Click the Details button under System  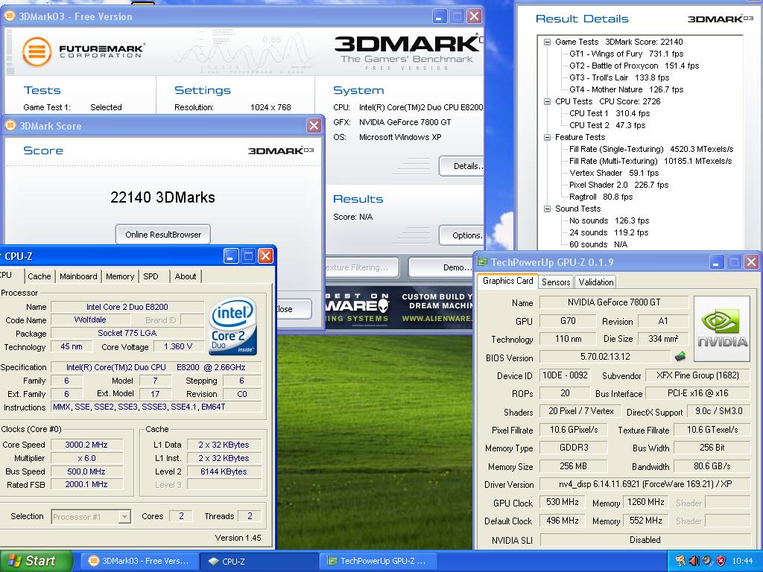click(x=461, y=166)
